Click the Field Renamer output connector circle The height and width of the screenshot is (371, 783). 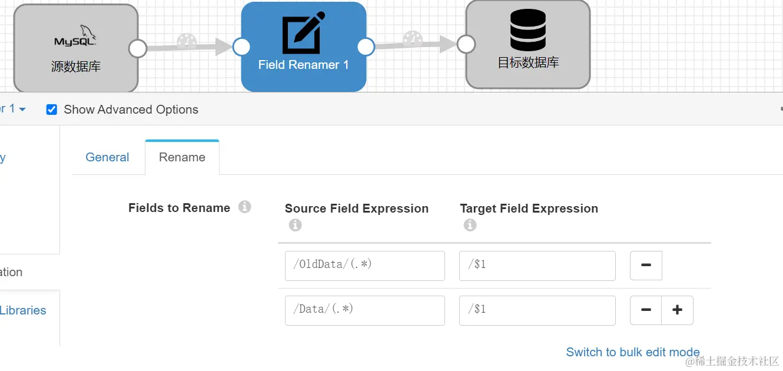366,47
